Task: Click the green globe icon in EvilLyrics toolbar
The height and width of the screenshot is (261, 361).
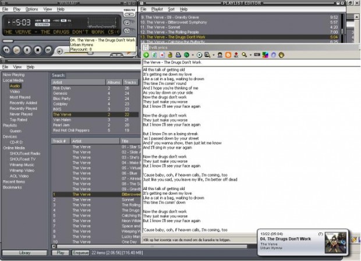Action: [x=186, y=55]
